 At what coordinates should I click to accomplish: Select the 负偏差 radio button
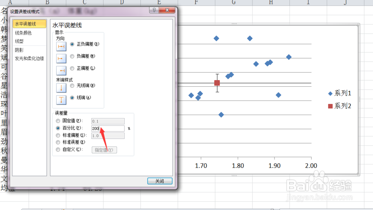click(x=72, y=56)
